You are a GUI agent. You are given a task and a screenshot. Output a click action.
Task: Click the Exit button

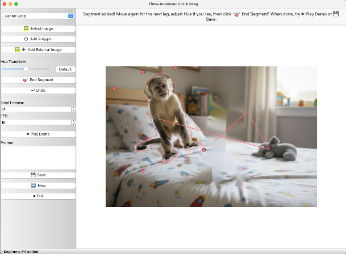(38, 196)
